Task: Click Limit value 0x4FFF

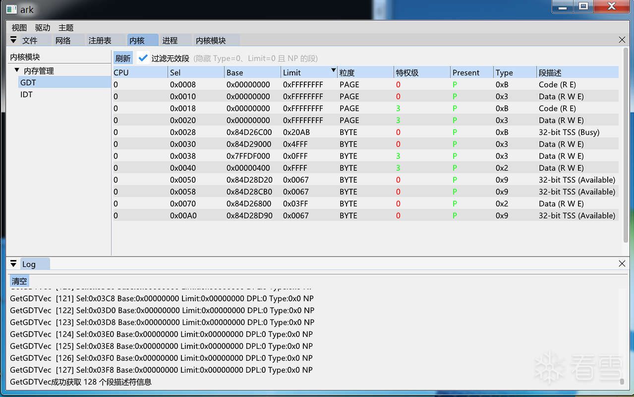Action: [295, 144]
